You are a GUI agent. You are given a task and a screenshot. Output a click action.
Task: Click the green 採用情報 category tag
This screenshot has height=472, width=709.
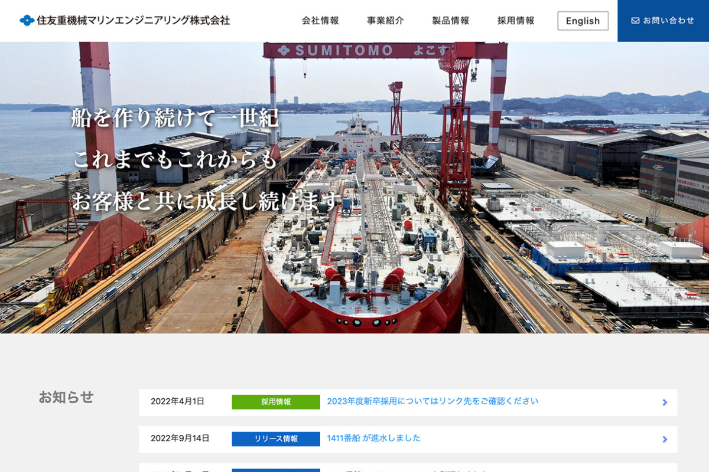[276, 402]
